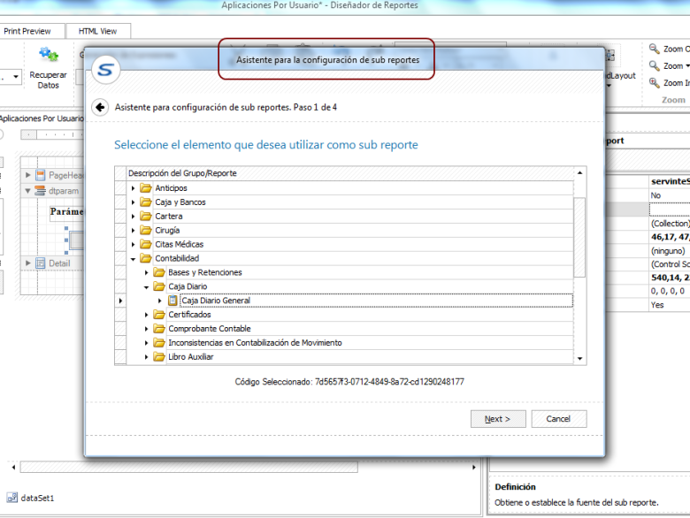
Task: Expand the Libro Auxiliar folder
Action: [147, 357]
